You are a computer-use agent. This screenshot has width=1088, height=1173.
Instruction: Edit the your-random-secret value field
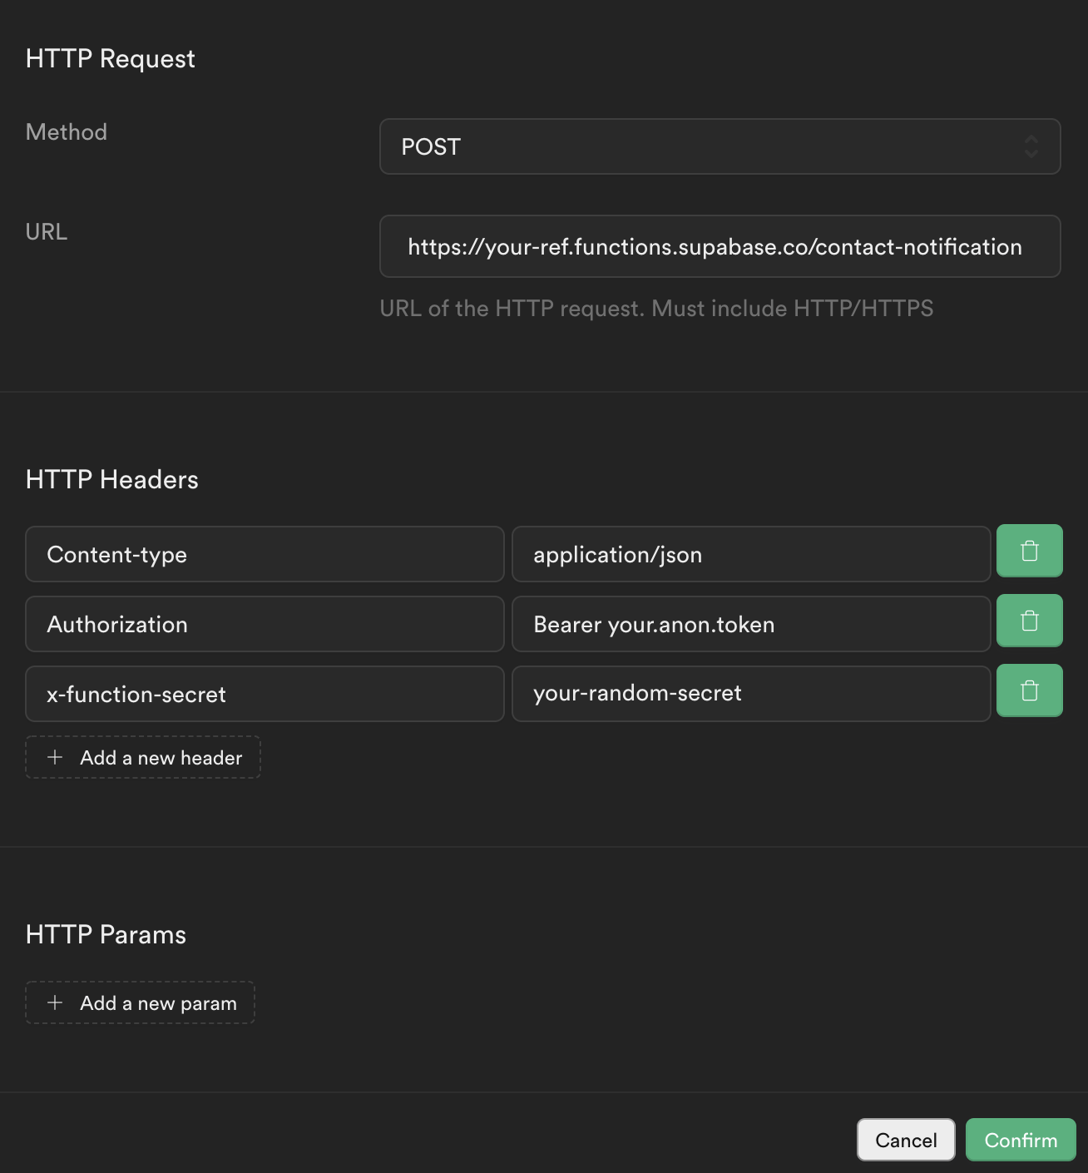pyautogui.click(x=750, y=694)
